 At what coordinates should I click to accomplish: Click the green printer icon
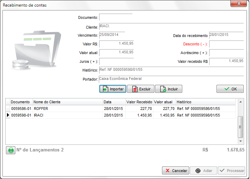11,150
